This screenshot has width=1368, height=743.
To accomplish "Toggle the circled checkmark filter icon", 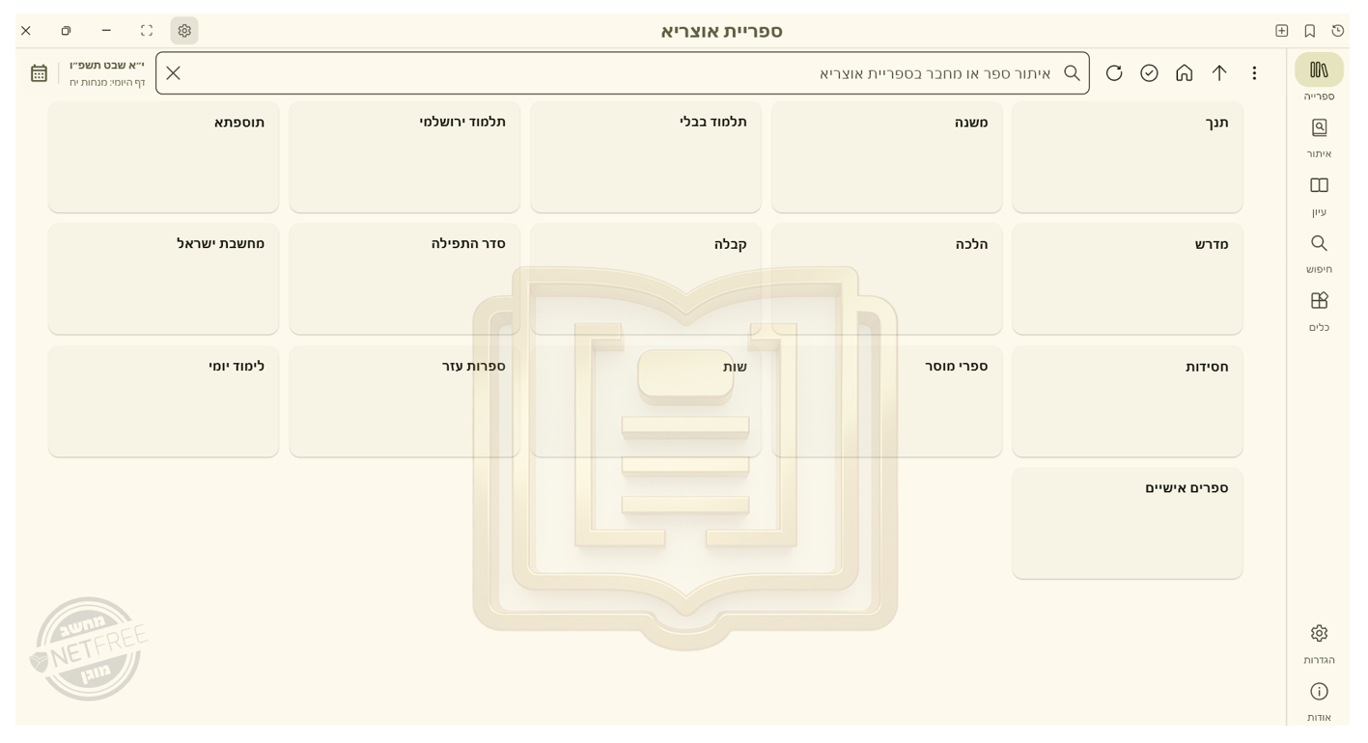I will pos(1149,73).
